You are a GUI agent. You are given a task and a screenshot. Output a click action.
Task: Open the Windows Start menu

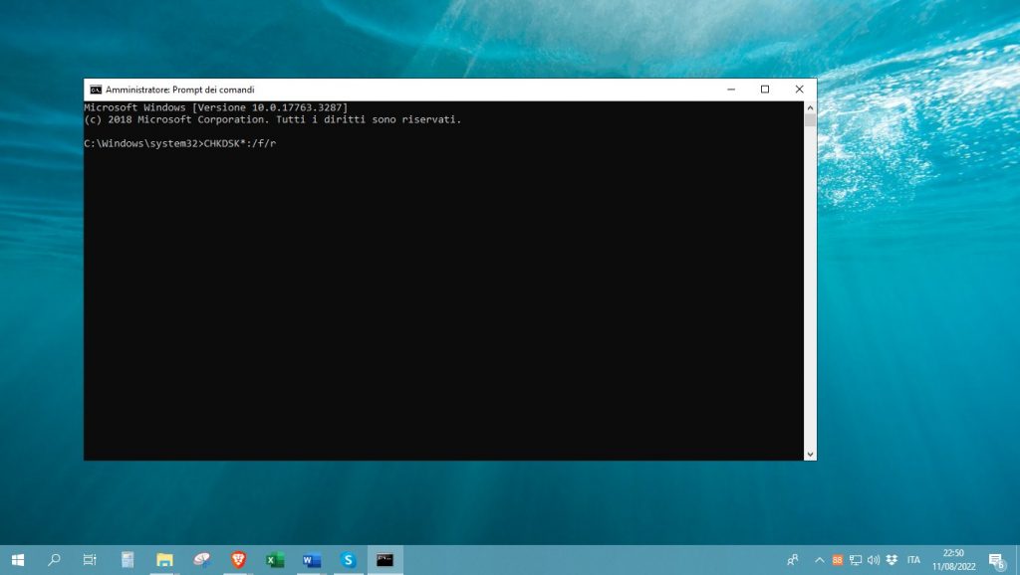[x=18, y=560]
